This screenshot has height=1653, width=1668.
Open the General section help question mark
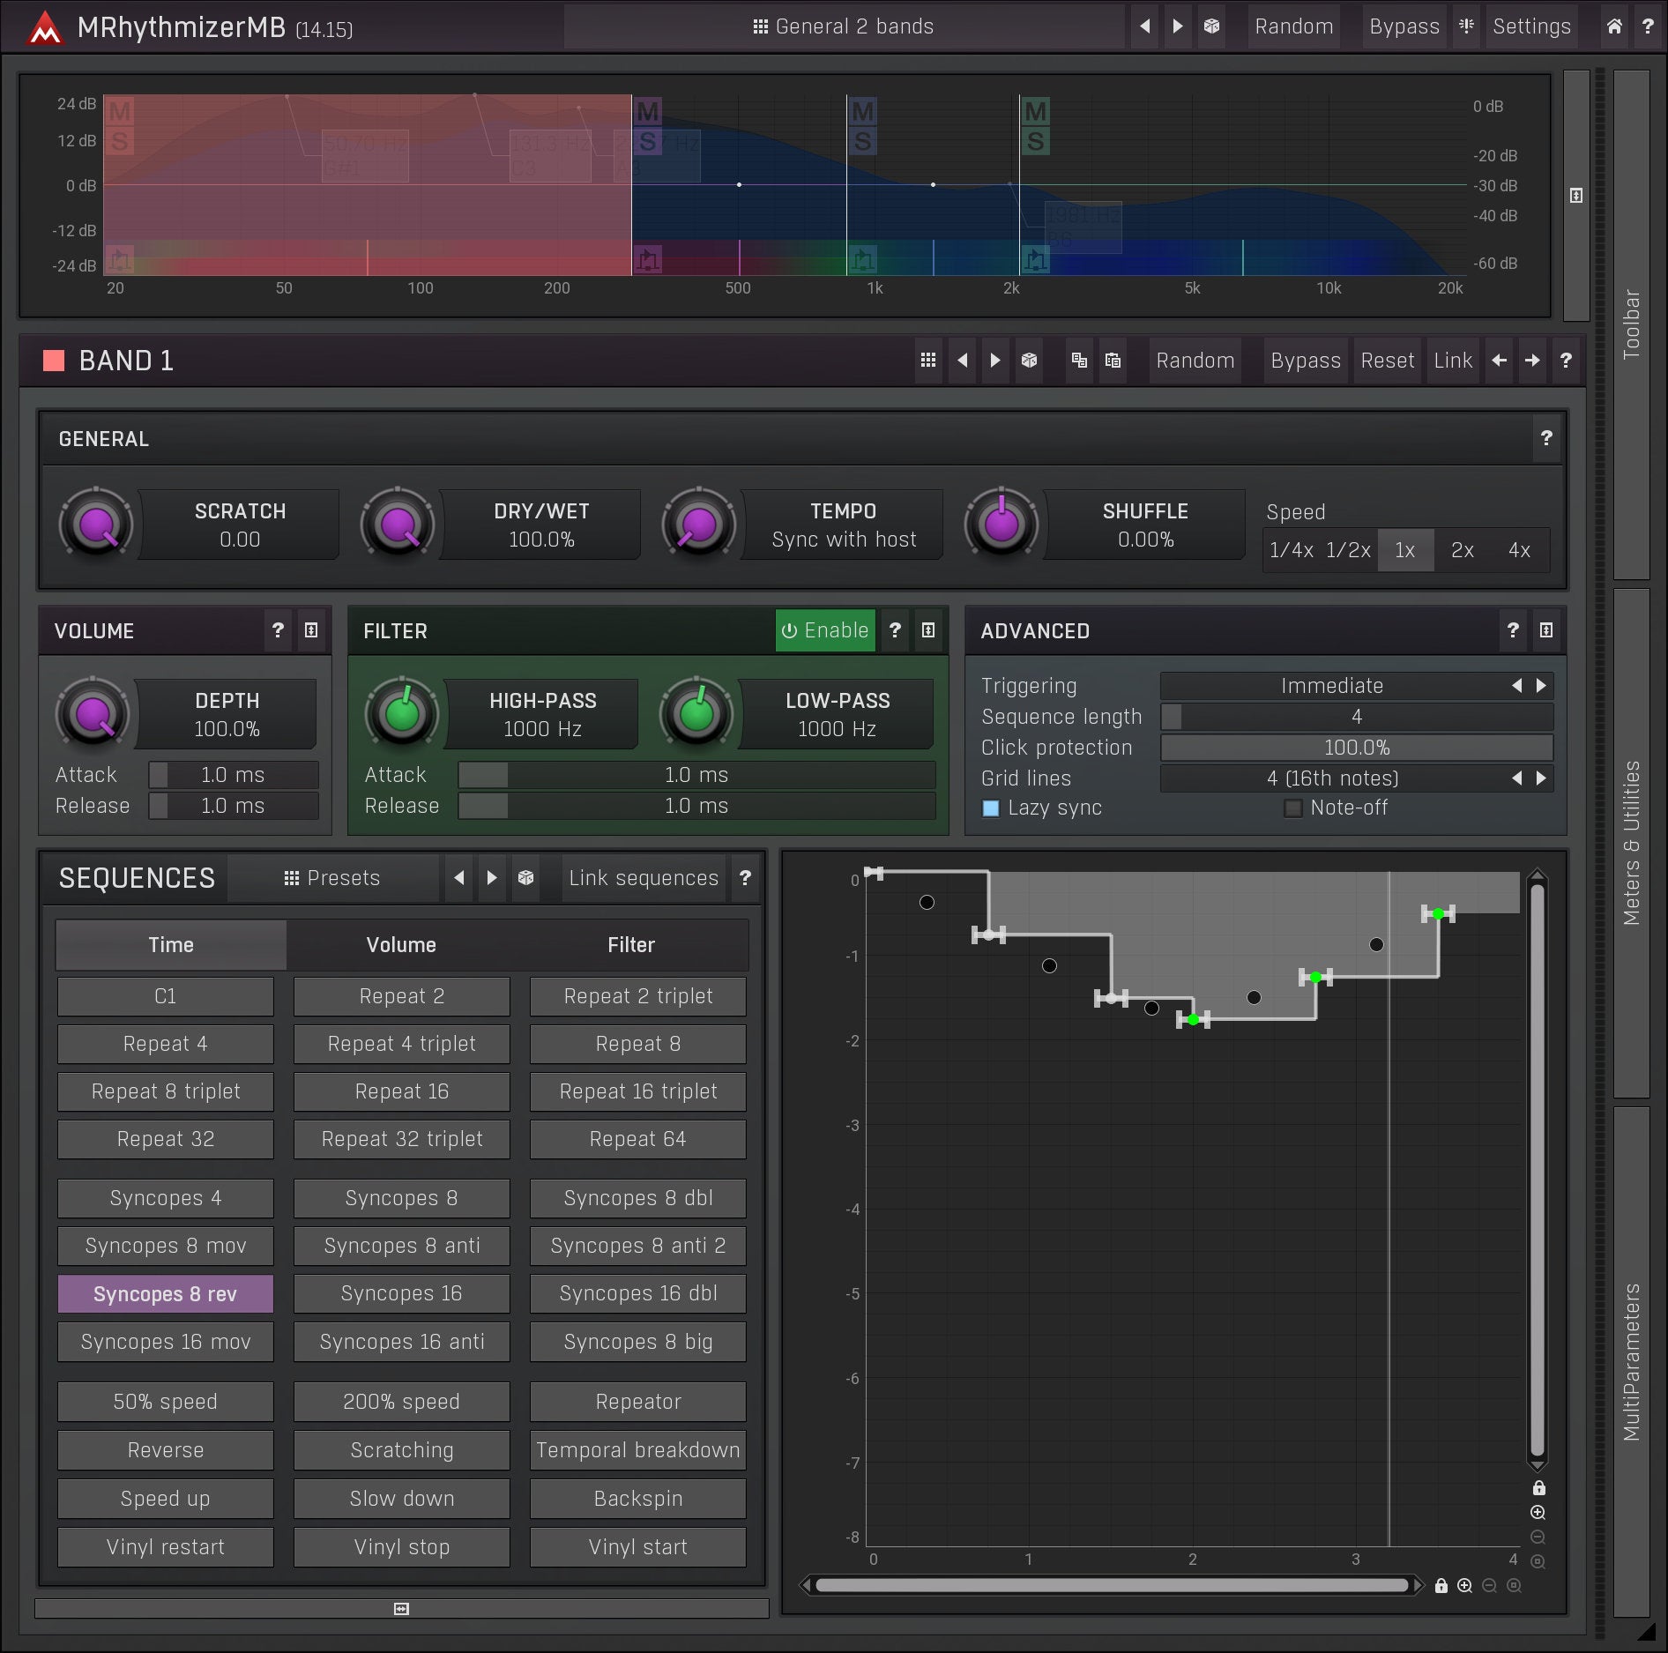click(x=1545, y=438)
